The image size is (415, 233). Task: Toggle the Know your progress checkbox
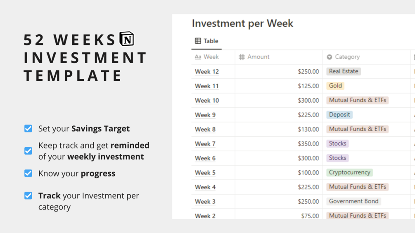(x=28, y=173)
